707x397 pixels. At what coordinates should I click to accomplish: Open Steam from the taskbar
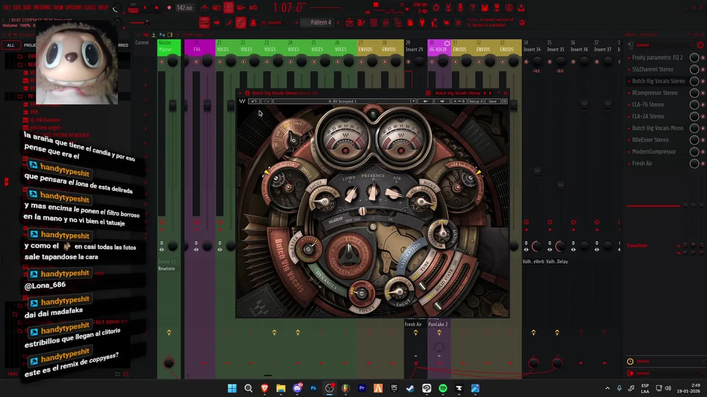pos(410,388)
